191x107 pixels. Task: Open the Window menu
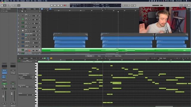(39, 1)
